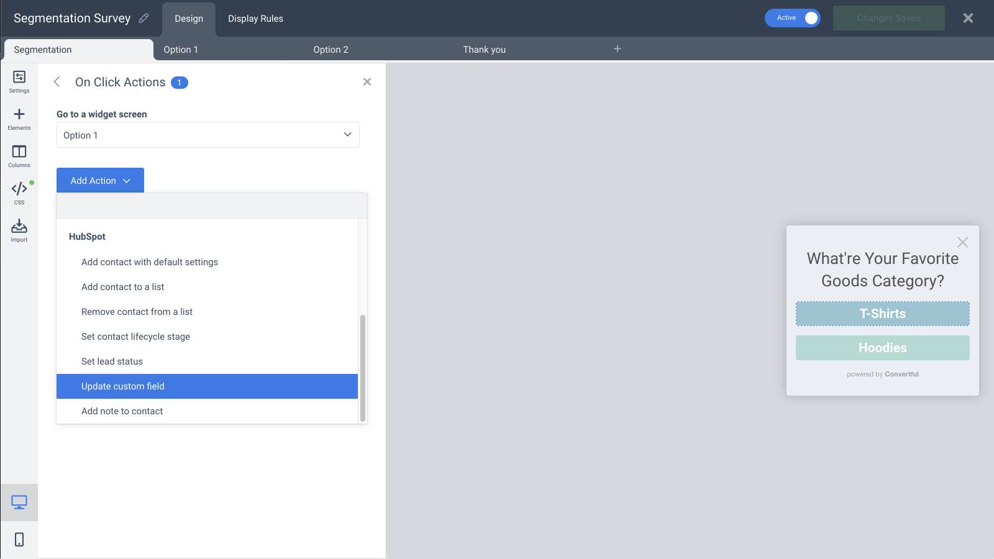
Task: Switch to the Thank you screen tab
Action: (x=484, y=50)
